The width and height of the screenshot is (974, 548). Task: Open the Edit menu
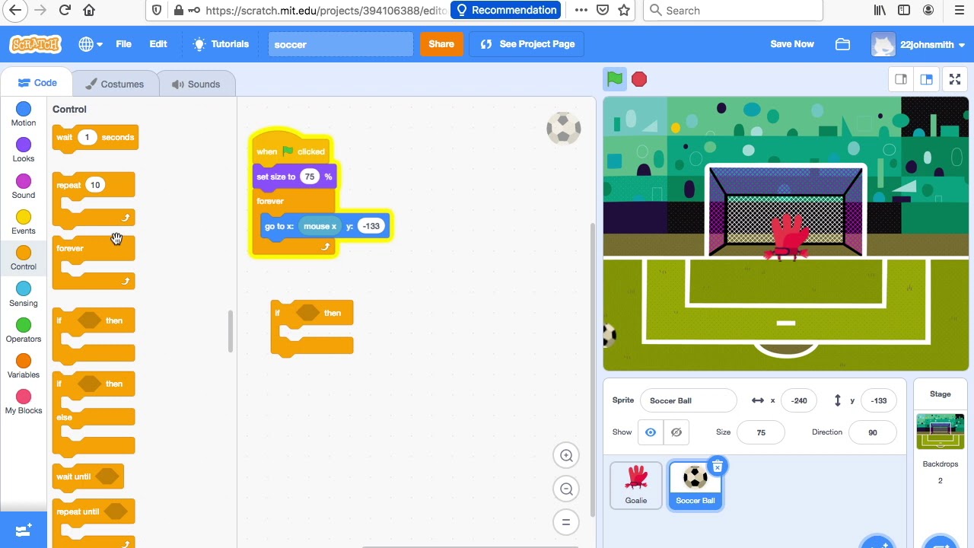pyautogui.click(x=158, y=44)
